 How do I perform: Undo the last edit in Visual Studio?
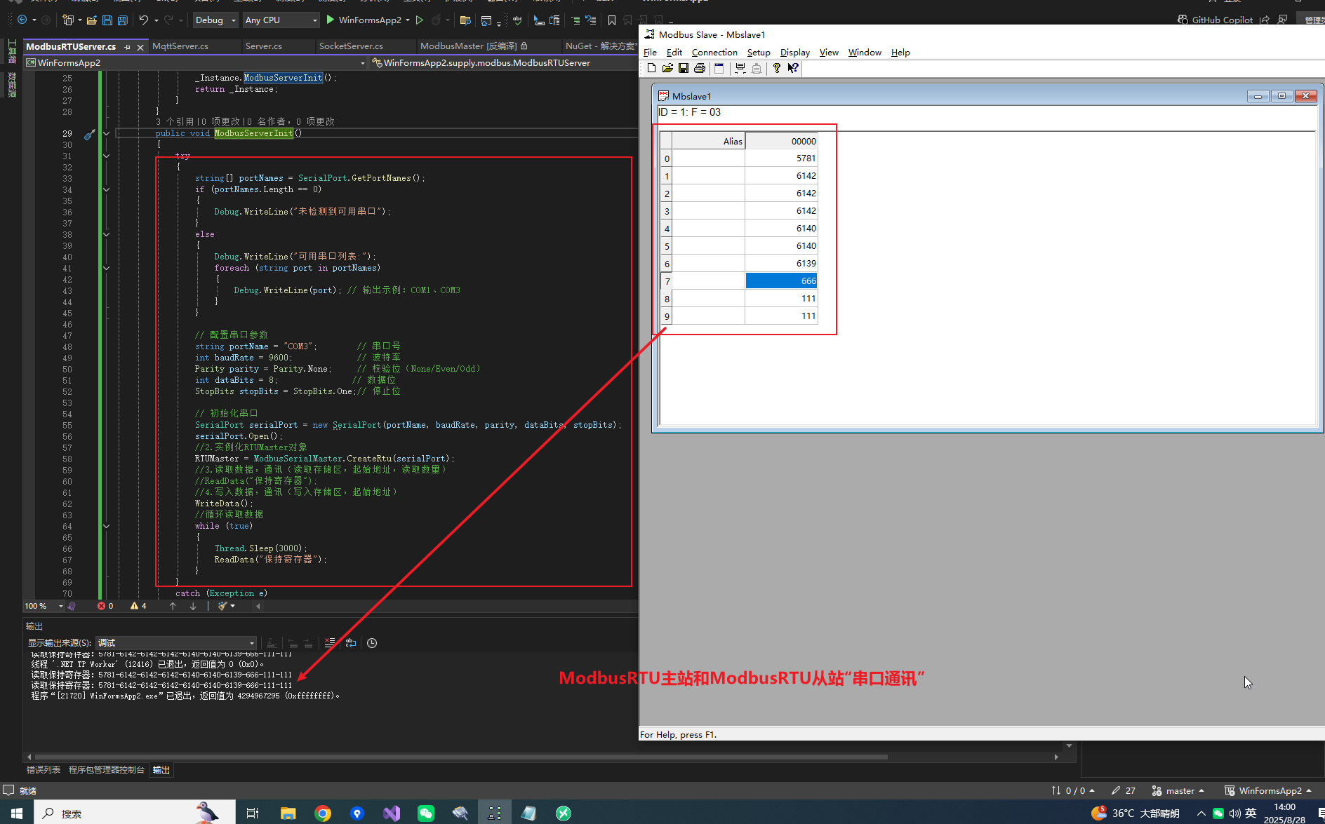143,20
